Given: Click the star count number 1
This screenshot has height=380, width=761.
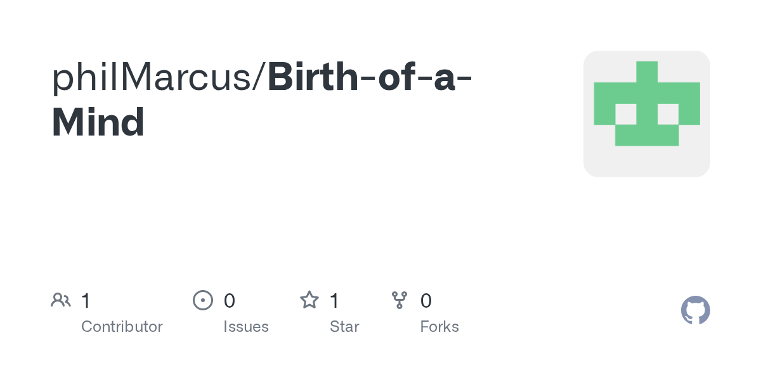Looking at the screenshot, I should tap(334, 301).
